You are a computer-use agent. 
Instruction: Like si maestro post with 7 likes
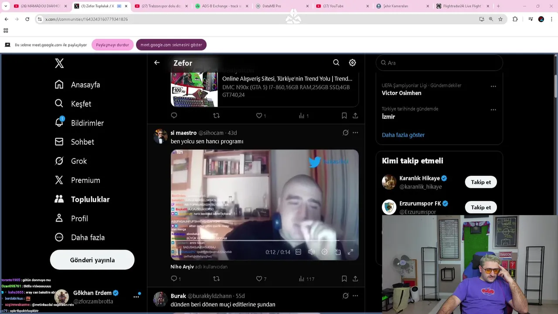tap(261, 279)
